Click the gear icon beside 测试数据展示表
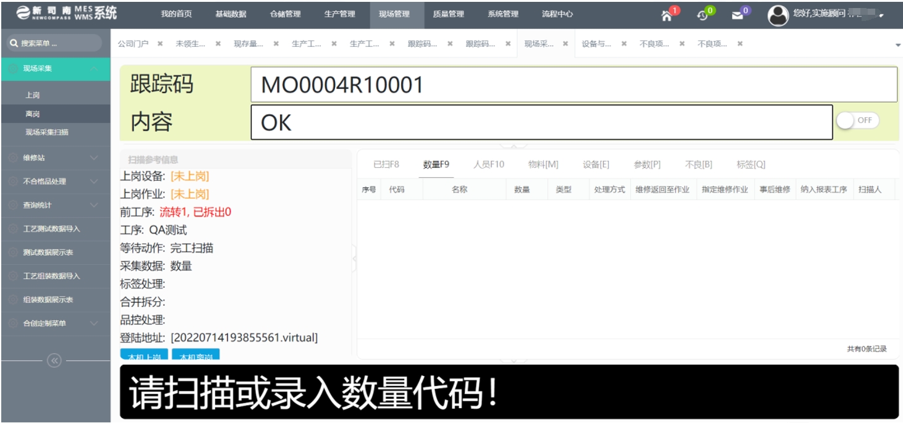 point(13,253)
